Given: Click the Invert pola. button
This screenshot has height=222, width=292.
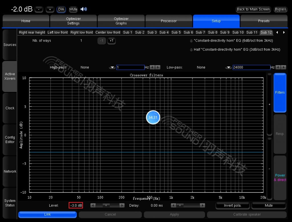Looking at the screenshot, I should pos(232,205).
